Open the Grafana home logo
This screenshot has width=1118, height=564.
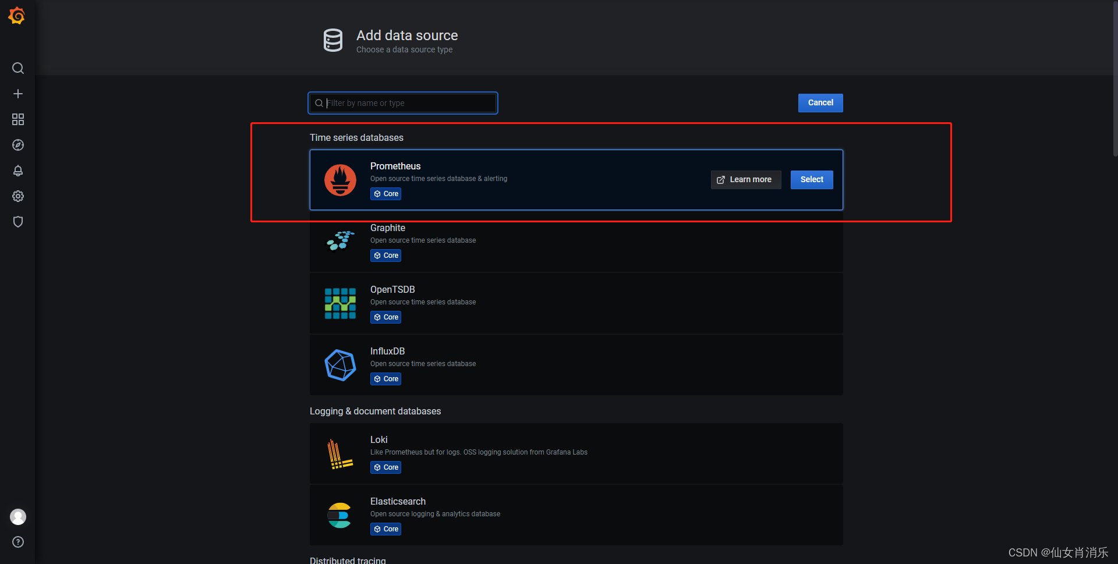[17, 16]
